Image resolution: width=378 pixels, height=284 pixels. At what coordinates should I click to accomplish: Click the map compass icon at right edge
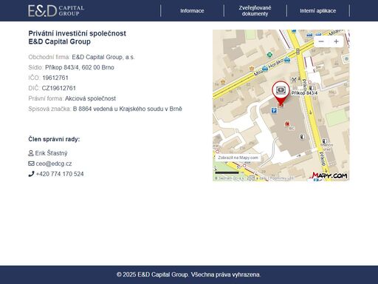point(346,58)
